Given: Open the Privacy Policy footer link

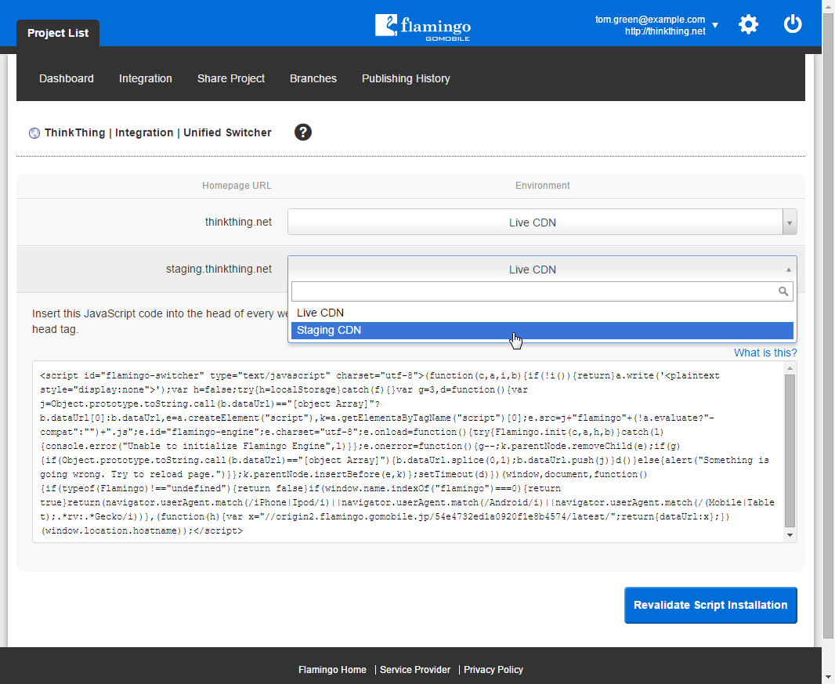Looking at the screenshot, I should coord(493,670).
